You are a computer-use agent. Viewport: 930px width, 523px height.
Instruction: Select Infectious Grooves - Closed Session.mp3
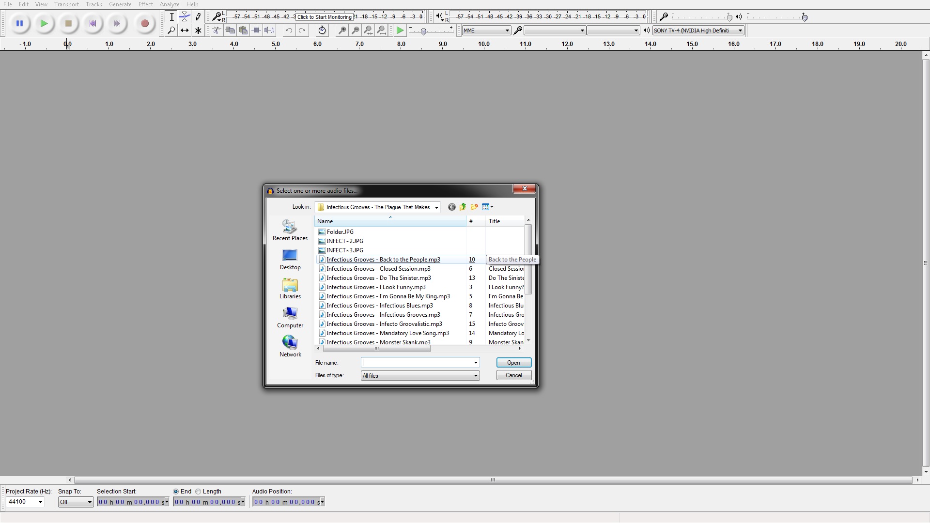[378, 269]
